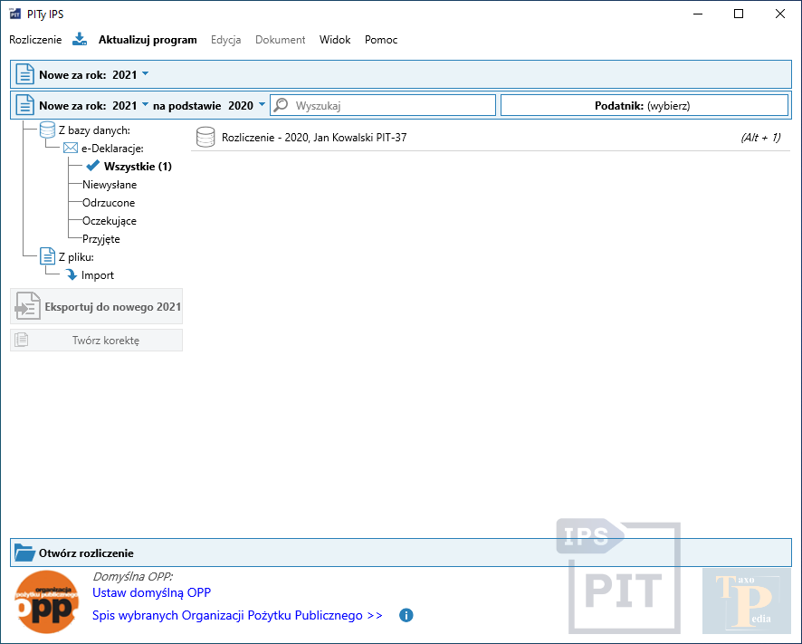This screenshot has height=644, width=802.
Task: Click the blue info icon beside OPP list
Action: coord(406,616)
